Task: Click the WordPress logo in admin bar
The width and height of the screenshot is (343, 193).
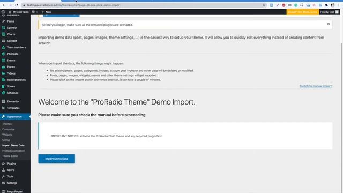Action: coord(3,12)
